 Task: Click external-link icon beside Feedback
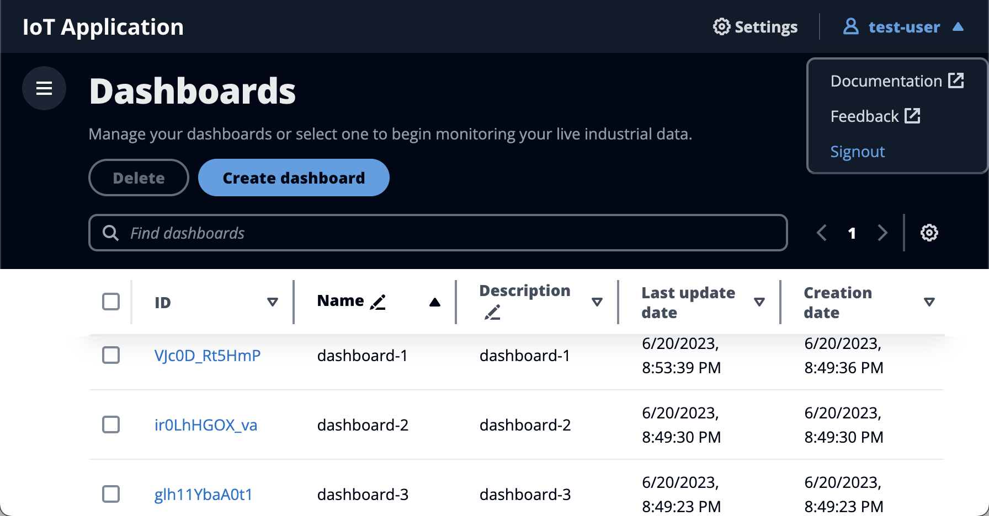click(912, 116)
